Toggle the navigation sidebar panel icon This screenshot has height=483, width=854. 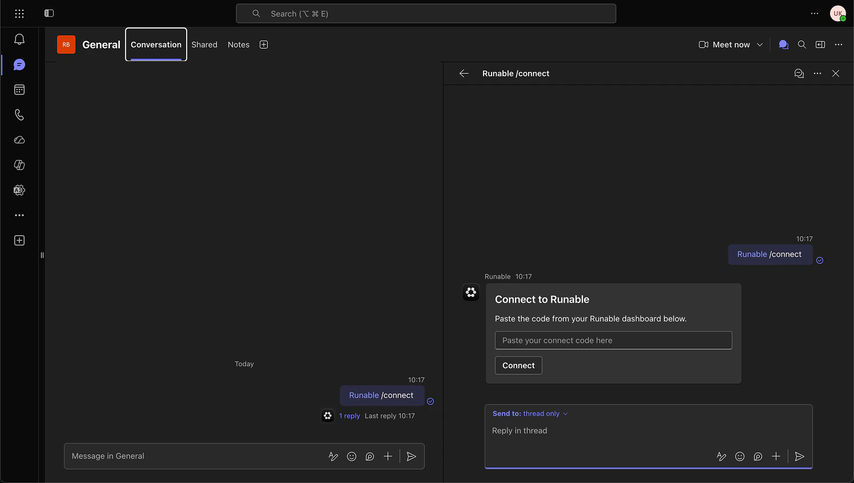(x=49, y=13)
